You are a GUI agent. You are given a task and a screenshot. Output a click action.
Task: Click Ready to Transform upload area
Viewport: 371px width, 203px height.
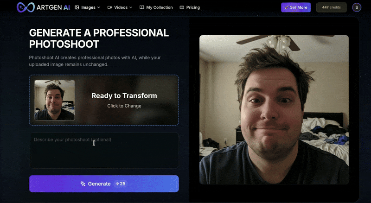tap(104, 100)
